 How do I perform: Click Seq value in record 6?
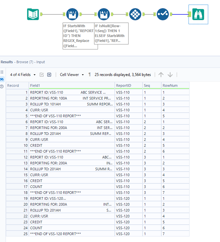152,122
